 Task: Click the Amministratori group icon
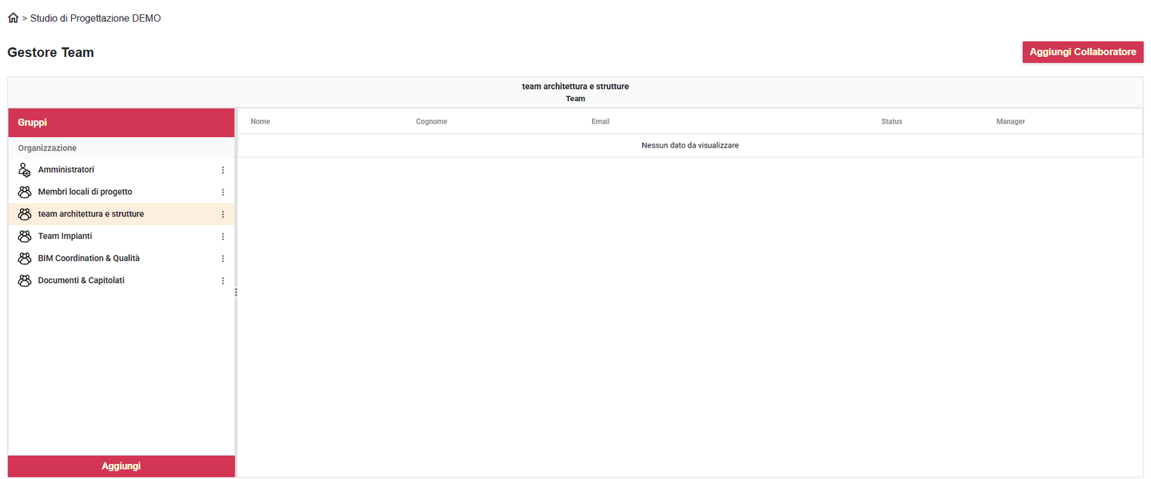(24, 170)
